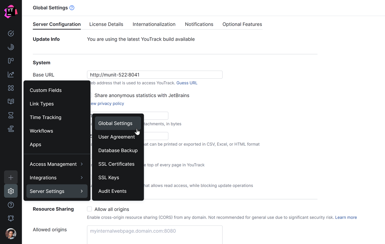The image size is (385, 244).
Task: Enable the Allow all origins checkbox
Action: (89, 209)
